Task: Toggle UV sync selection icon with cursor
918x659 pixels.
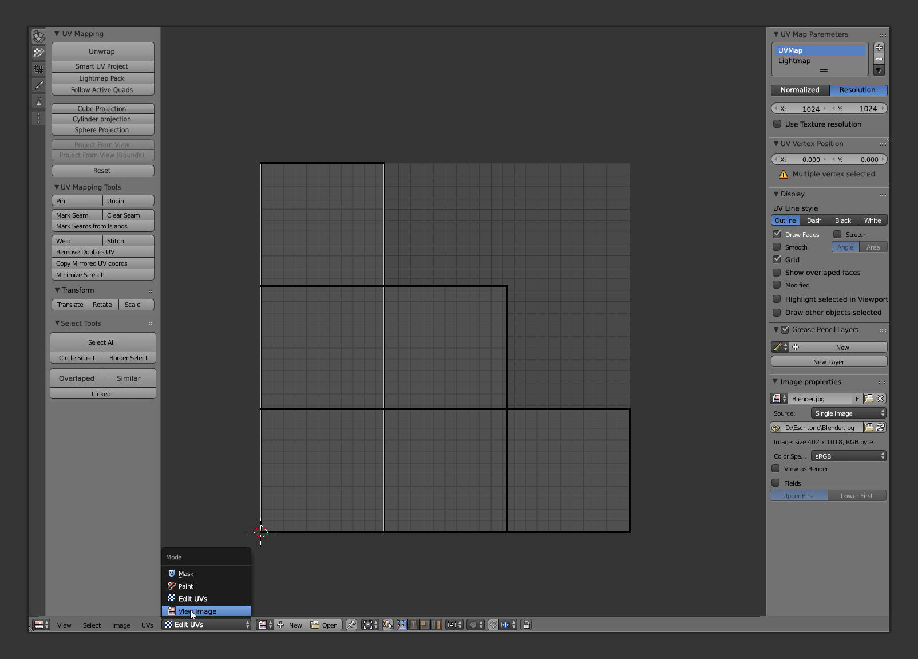Action: pos(388,625)
